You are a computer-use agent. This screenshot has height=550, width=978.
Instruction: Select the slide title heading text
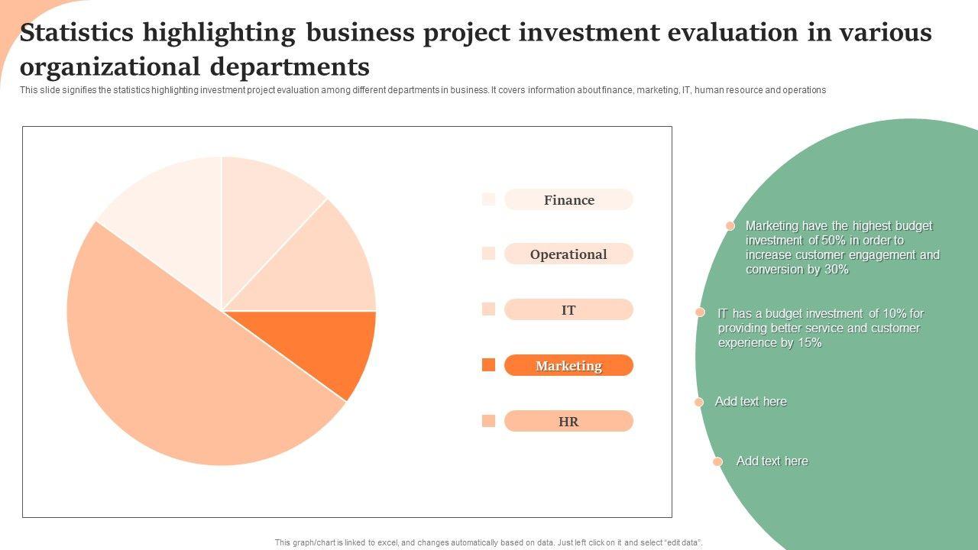[475, 50]
